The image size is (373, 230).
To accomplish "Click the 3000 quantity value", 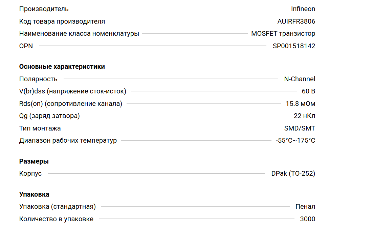I will pos(307,219).
